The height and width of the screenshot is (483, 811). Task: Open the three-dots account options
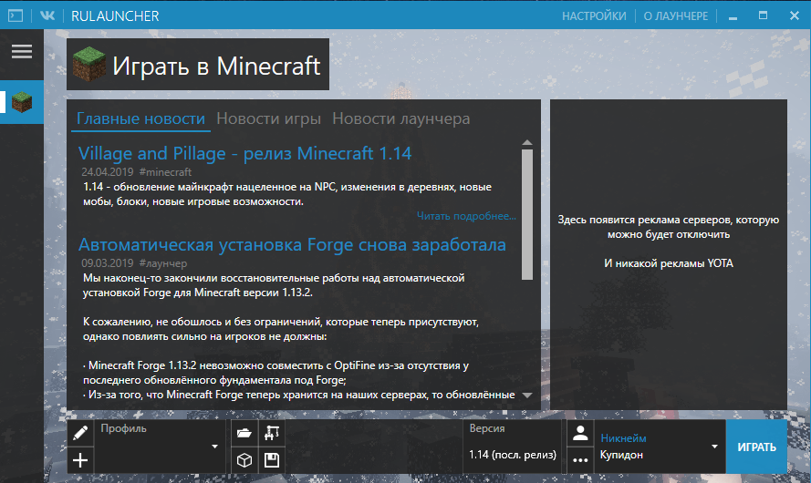[580, 459]
